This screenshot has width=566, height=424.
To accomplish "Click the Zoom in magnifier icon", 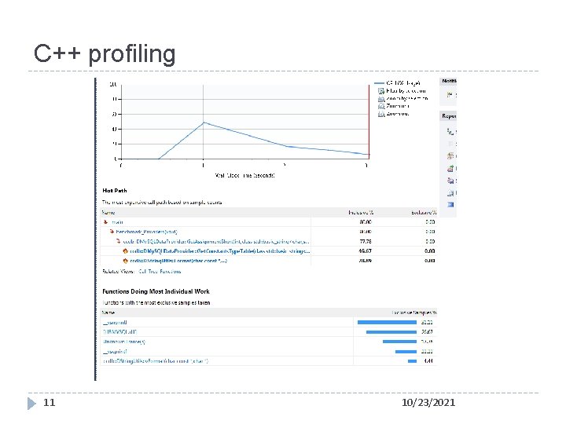I will click(380, 106).
